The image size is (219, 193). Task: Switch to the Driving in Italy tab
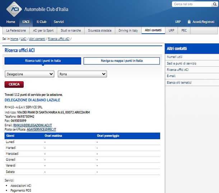point(128,30)
